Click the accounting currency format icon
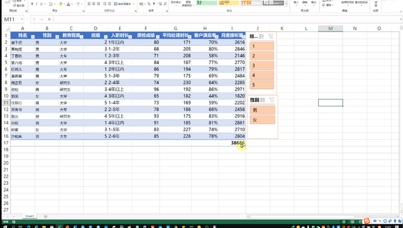 tap(142, 4)
